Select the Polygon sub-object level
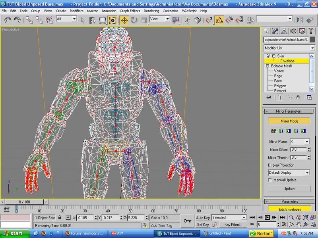This screenshot has height=238, width=318. point(280,86)
